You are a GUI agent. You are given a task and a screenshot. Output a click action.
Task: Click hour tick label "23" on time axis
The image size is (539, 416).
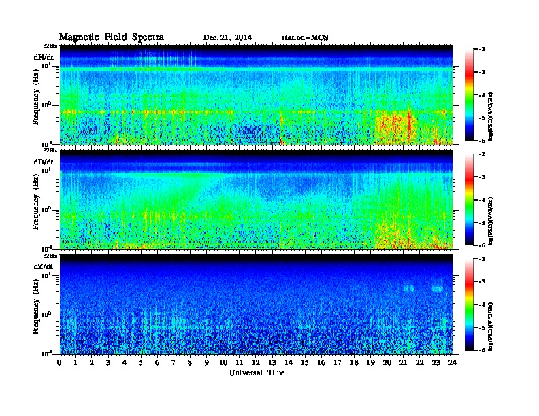[436, 362]
